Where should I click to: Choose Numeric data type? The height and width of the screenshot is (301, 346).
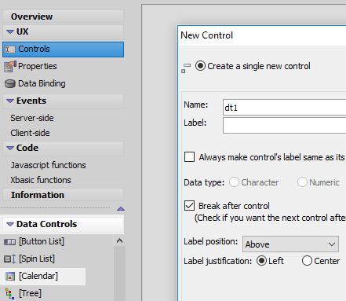[x=302, y=182]
